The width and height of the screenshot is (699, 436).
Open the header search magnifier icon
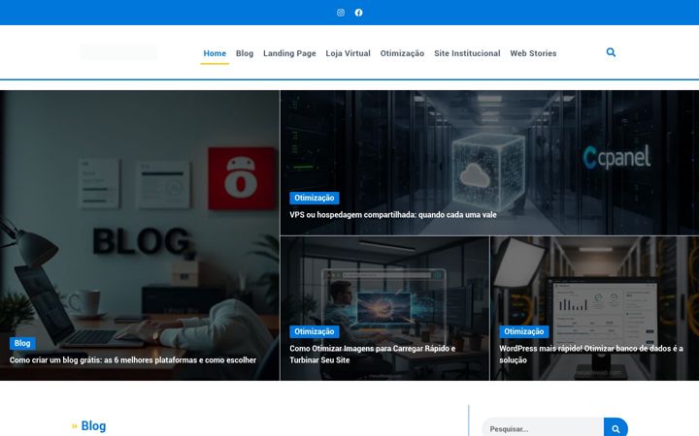click(611, 52)
